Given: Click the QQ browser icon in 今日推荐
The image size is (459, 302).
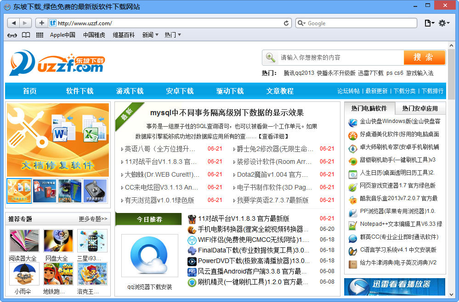Looking at the screenshot, I should coord(150,256).
